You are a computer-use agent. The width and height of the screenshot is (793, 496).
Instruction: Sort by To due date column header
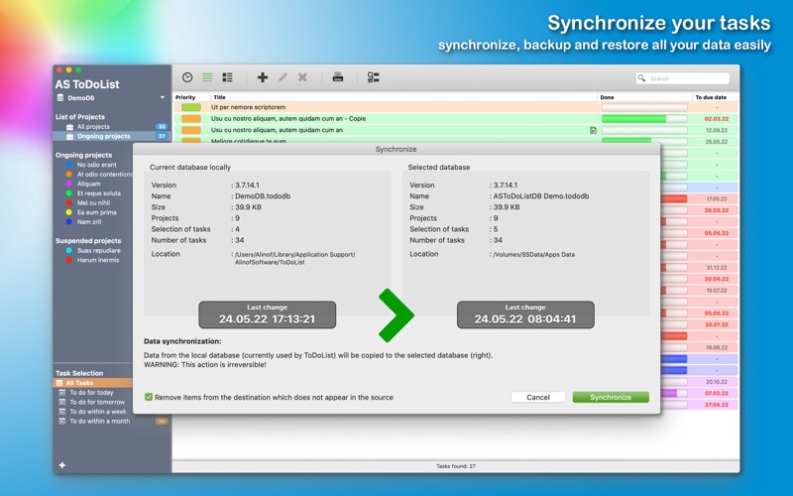coord(711,97)
